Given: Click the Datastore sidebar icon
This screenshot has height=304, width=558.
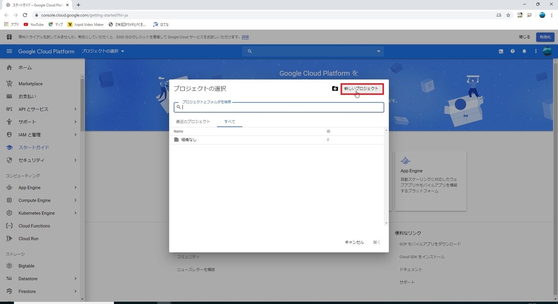Looking at the screenshot, I should (9, 278).
